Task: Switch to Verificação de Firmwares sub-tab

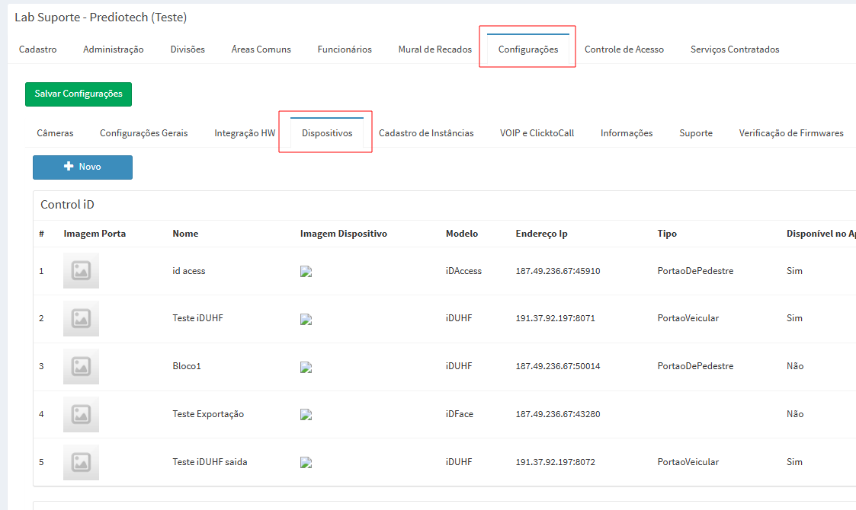Action: pos(790,133)
